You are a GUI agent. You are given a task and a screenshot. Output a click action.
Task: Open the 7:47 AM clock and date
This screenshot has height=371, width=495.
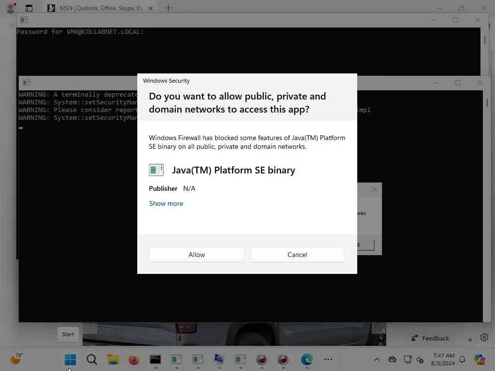coord(443,359)
